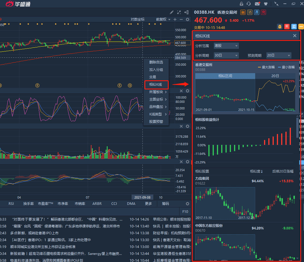Select 股票预警 menu item
Screen dimensions: 304x262
pos(156,122)
